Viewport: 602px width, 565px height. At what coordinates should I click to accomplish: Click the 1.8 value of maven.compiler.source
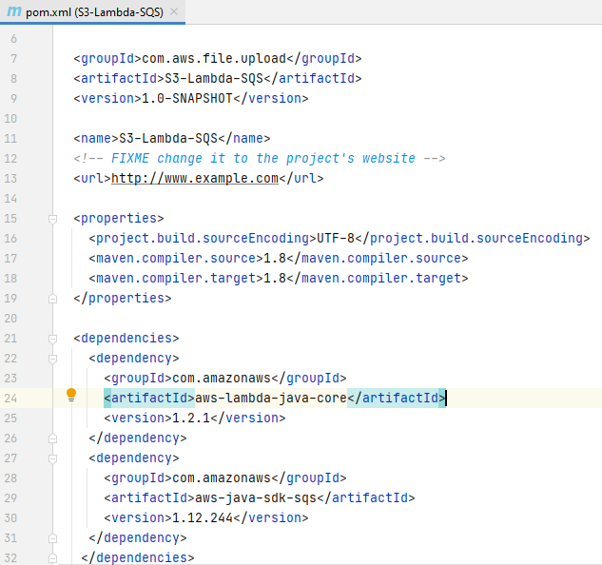coord(275,258)
